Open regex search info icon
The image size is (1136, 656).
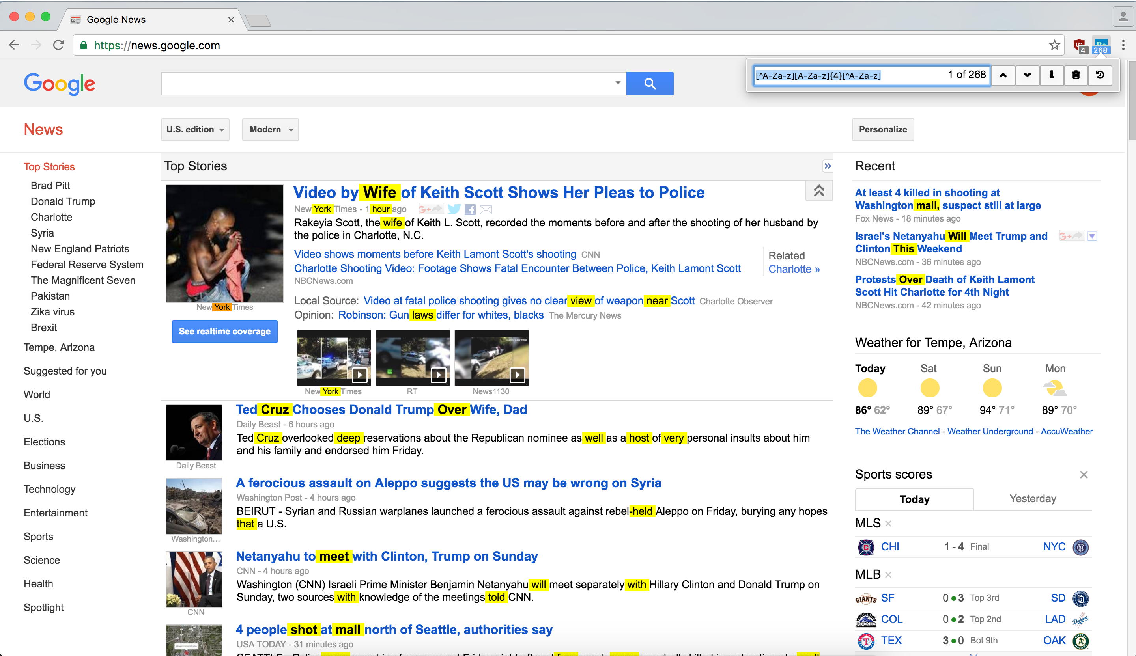tap(1052, 75)
